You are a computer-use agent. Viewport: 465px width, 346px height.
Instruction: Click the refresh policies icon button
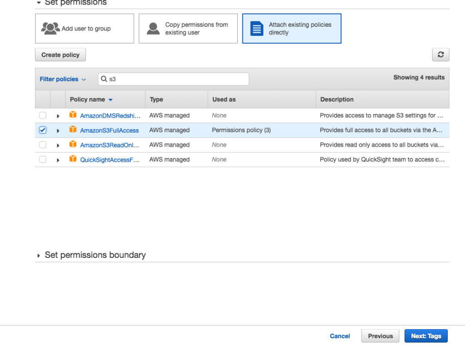(440, 54)
